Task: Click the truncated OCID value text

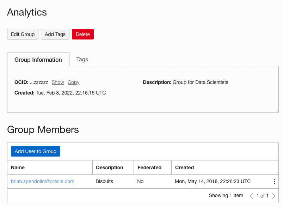Action: [39, 82]
